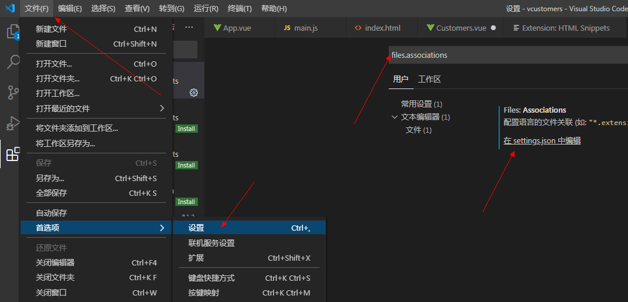Click the Files: Associations setting title

535,110
